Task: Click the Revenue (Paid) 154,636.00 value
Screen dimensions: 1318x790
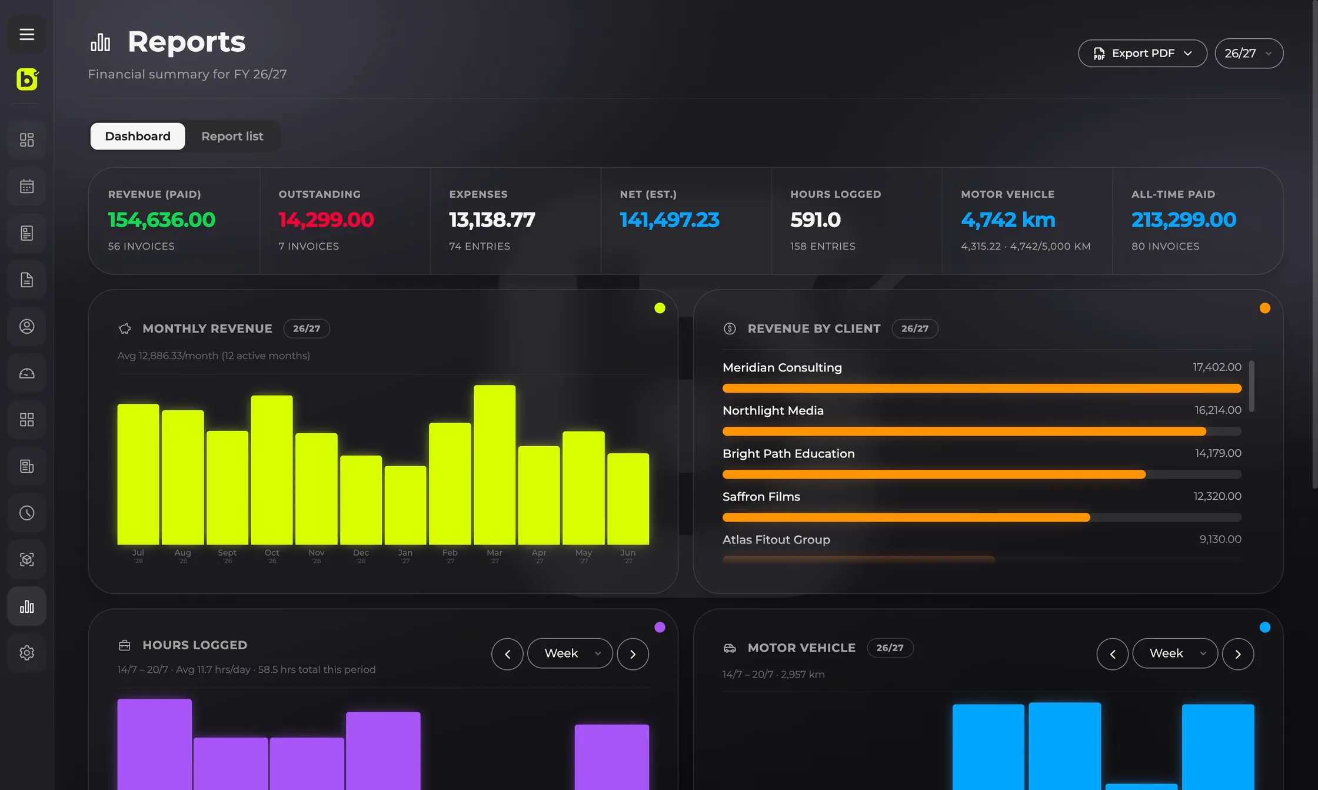Action: (162, 220)
